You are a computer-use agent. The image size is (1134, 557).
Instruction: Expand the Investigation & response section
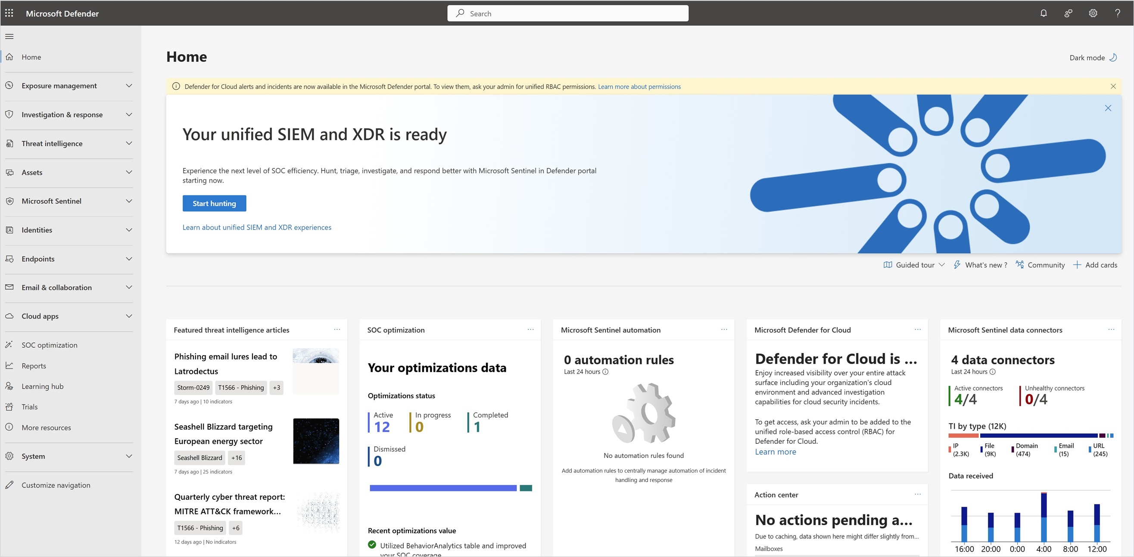(x=128, y=114)
